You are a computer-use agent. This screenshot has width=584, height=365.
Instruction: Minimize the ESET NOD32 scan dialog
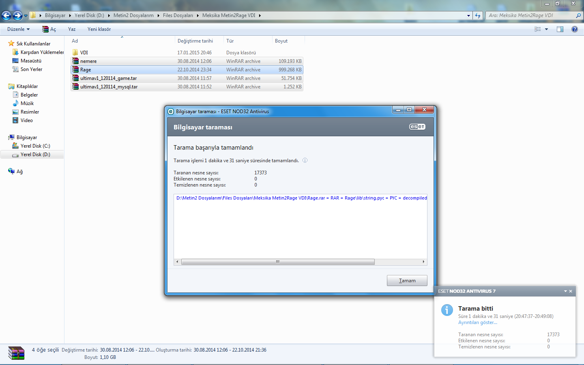coord(398,110)
